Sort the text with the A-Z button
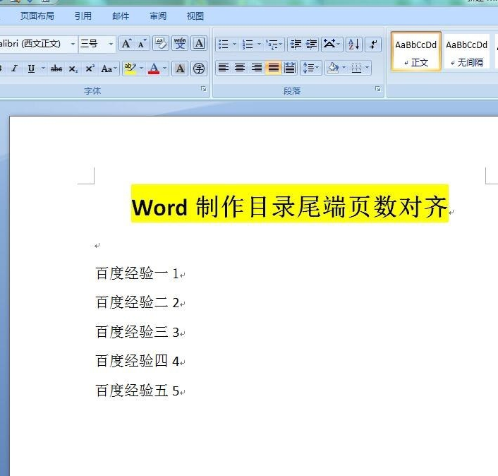The width and height of the screenshot is (498, 476). tap(354, 44)
